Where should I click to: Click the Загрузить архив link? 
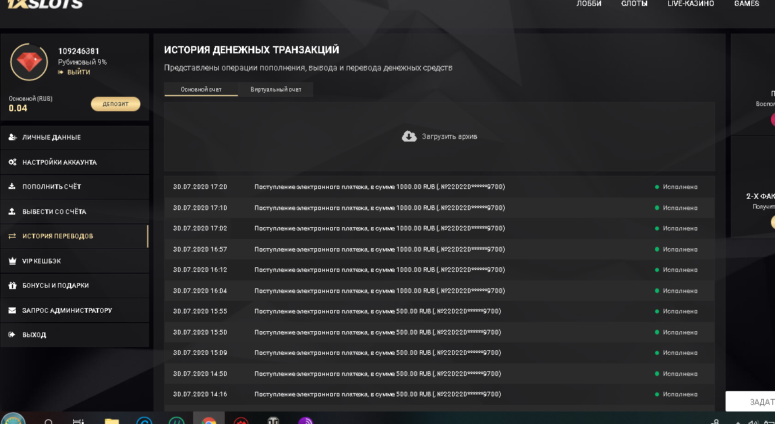(x=449, y=137)
